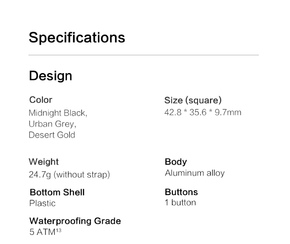Select the Size (square) label

pyautogui.click(x=193, y=100)
